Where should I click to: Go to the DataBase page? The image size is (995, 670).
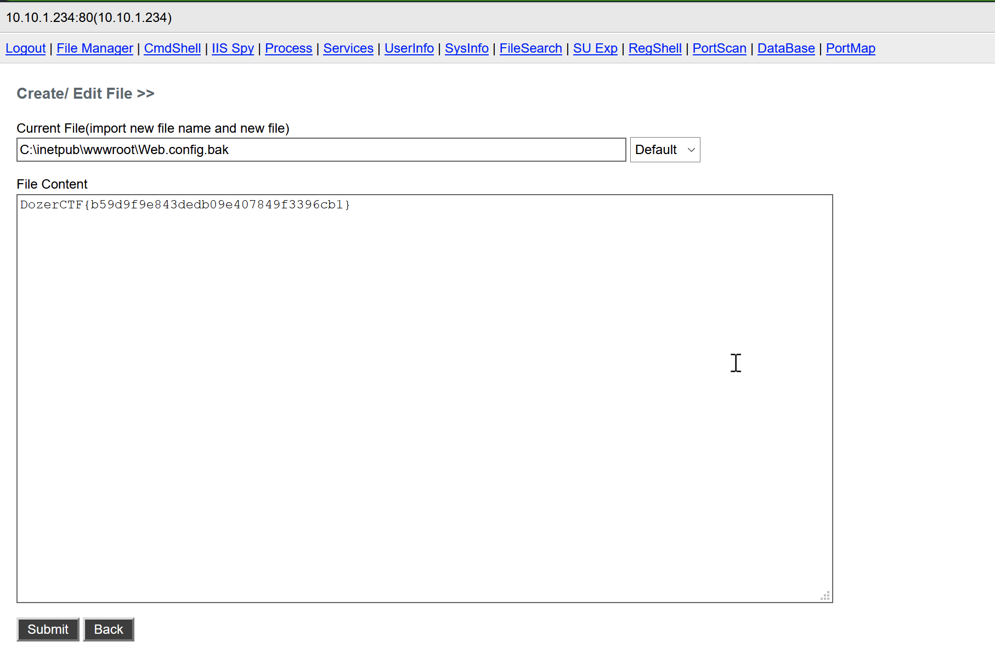tap(786, 48)
